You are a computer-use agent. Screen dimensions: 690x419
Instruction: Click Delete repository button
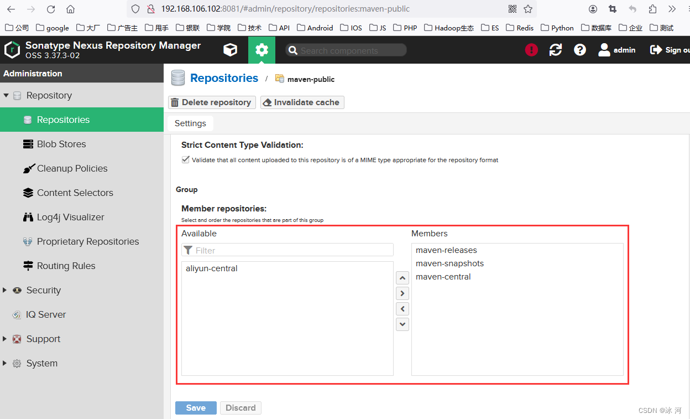pos(212,102)
